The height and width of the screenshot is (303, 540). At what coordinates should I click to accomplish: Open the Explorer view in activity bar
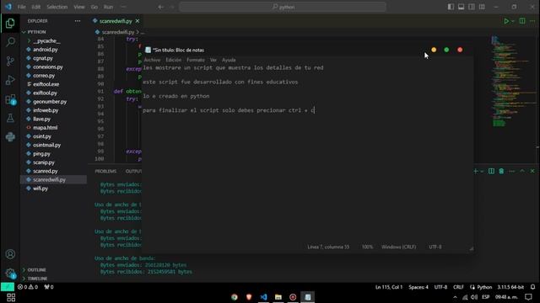[x=10, y=24]
